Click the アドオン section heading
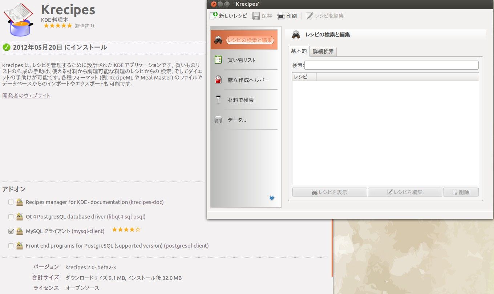 (14, 189)
